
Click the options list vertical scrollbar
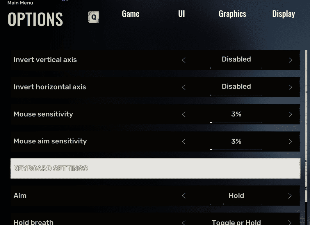[307, 125]
